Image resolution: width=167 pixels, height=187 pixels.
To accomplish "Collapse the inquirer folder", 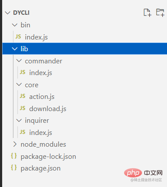I will [x=19, y=120].
